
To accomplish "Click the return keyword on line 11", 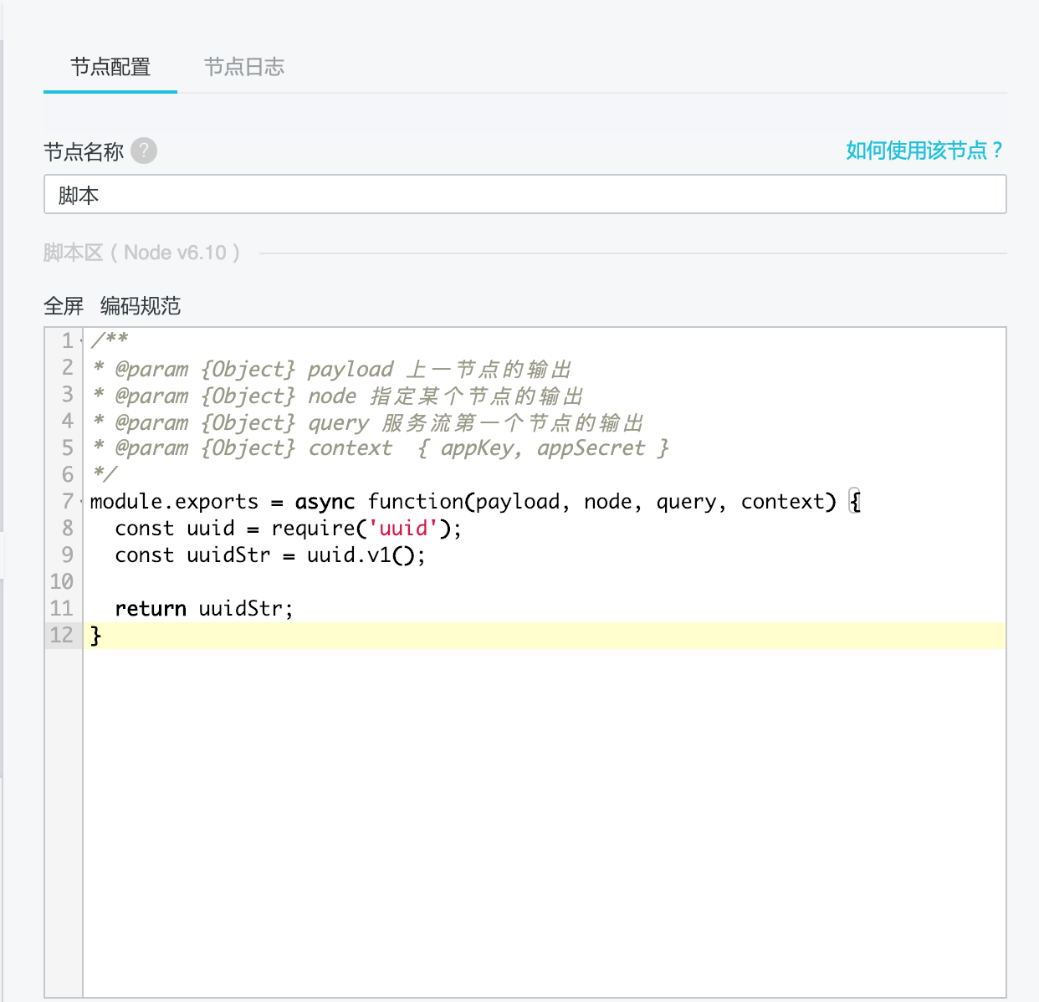I will click(x=151, y=609).
